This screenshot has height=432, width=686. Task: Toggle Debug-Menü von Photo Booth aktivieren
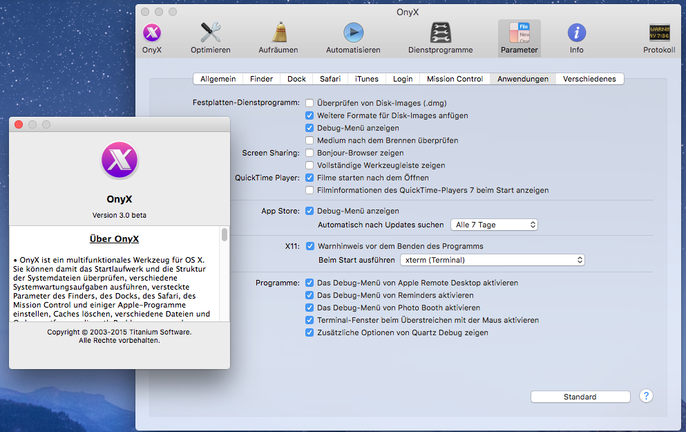tap(309, 308)
